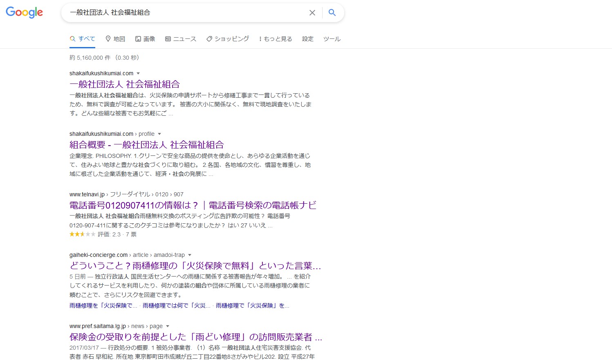612x362 pixels.
Task: Click the newspaper icon of ニュース
Action: (x=168, y=39)
